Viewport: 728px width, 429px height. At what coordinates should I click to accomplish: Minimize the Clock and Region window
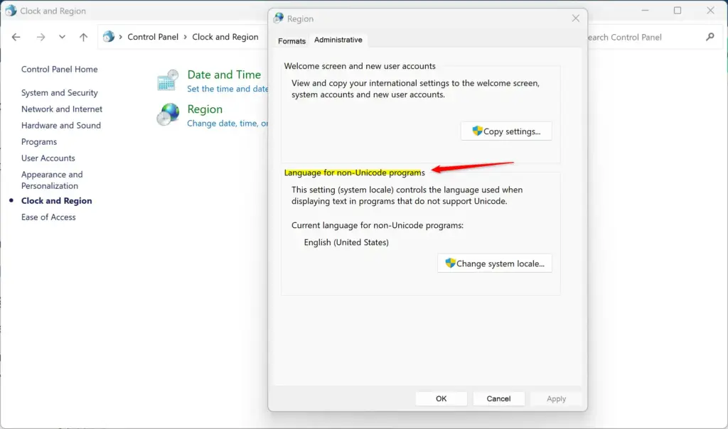(645, 10)
